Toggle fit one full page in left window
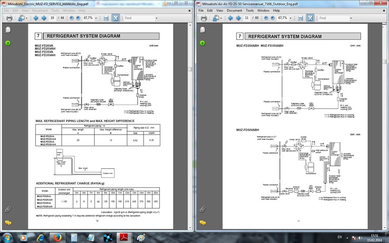Viewport: 389px width, 243px height. [116, 18]
